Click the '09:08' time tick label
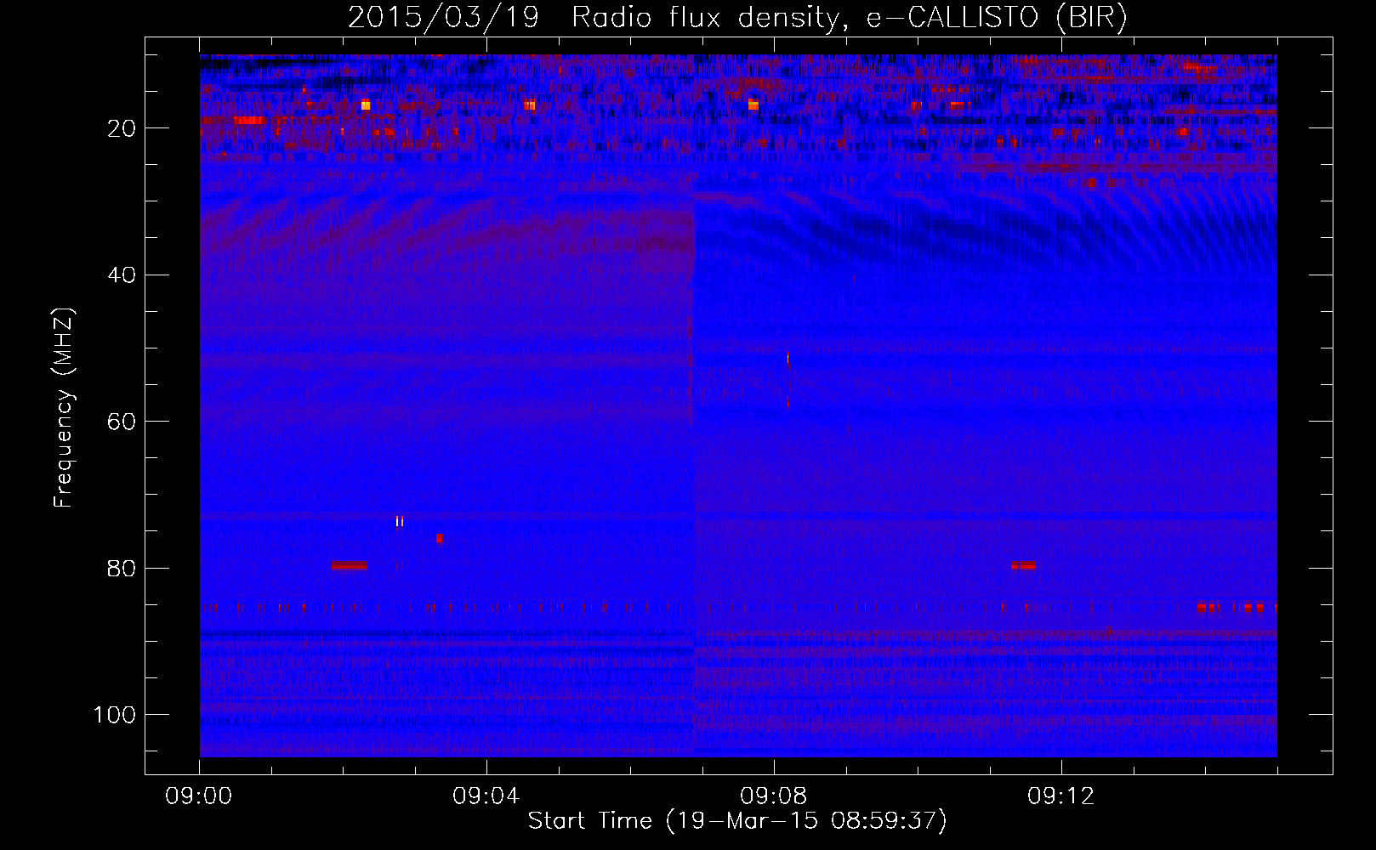The height and width of the screenshot is (850, 1376). click(x=774, y=796)
